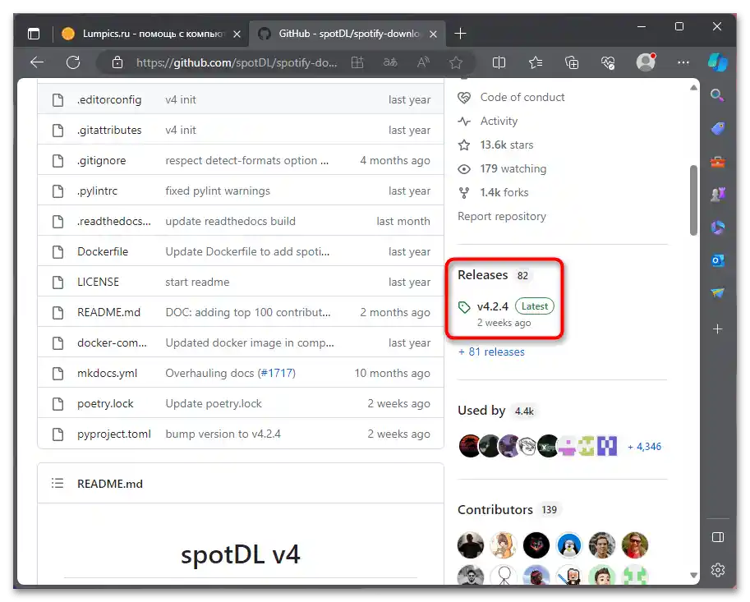Reload the GitHub page
Viewport: 750px width, 602px height.
point(73,62)
